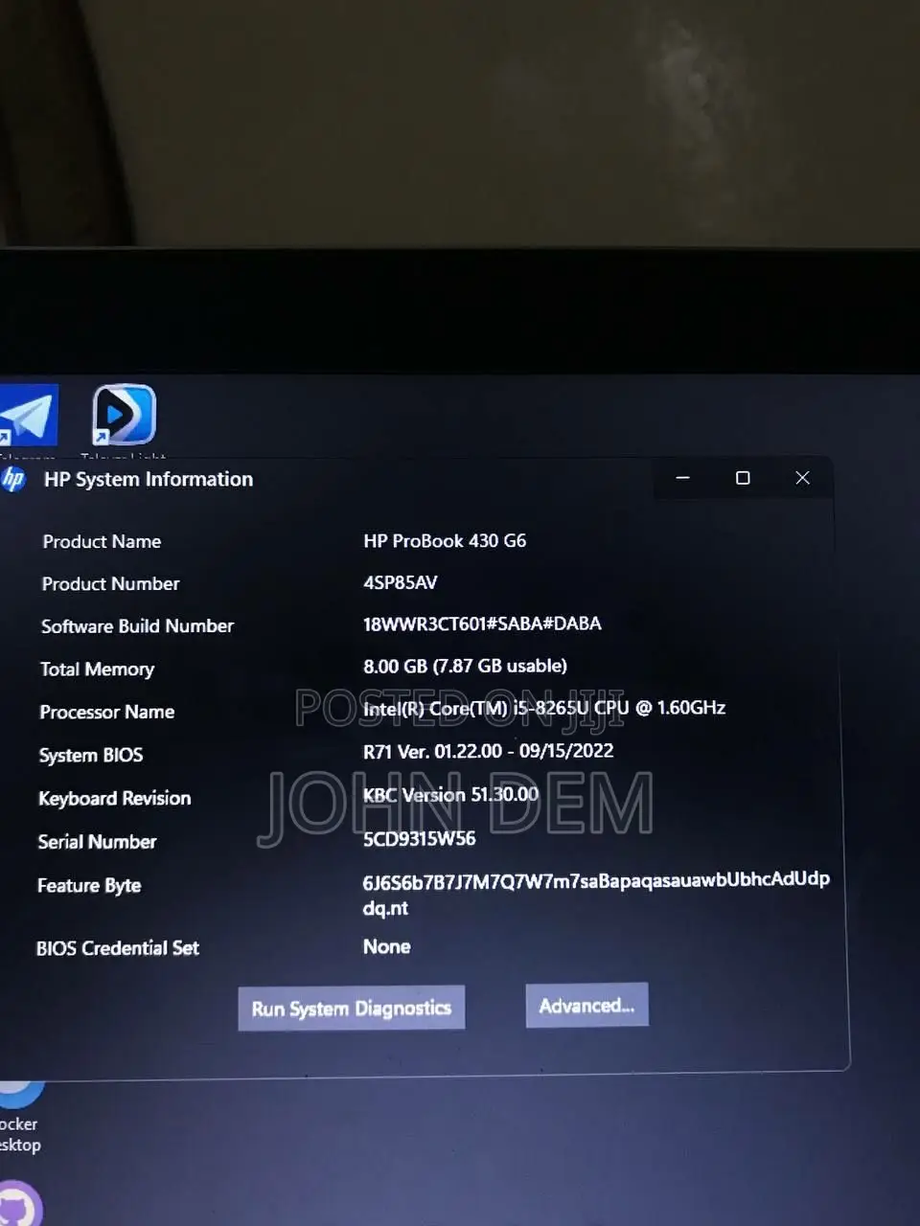Select the Software Build Number value
This screenshot has width=920, height=1226.
pos(482,623)
